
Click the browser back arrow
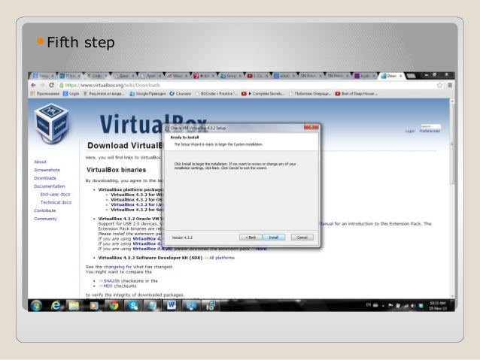coord(33,86)
